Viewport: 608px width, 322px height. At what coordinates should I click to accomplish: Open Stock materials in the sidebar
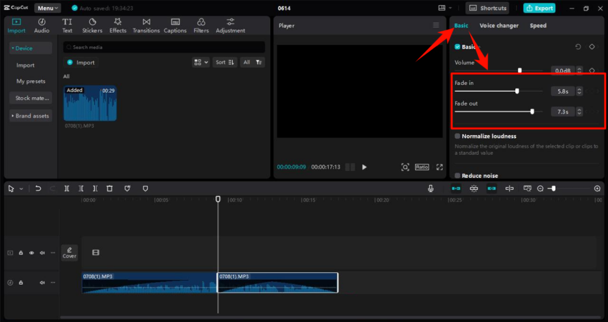pos(31,98)
